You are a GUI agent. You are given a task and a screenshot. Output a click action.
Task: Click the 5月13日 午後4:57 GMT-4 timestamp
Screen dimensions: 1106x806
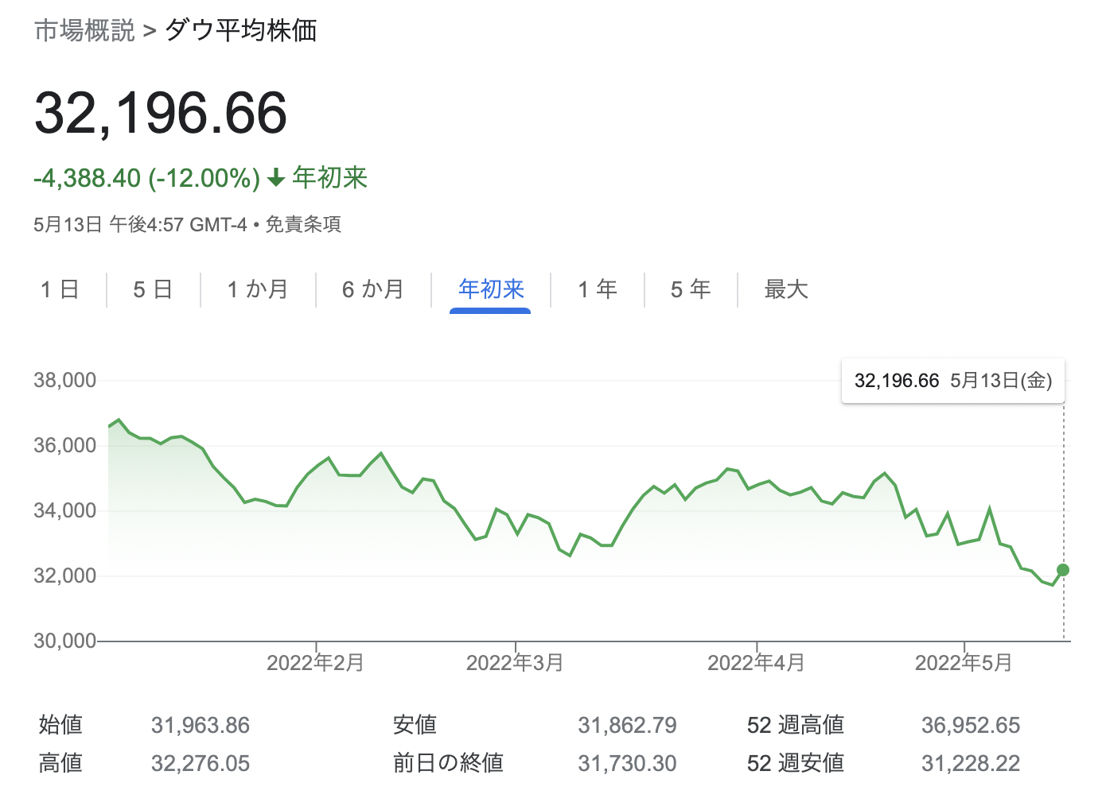140,224
